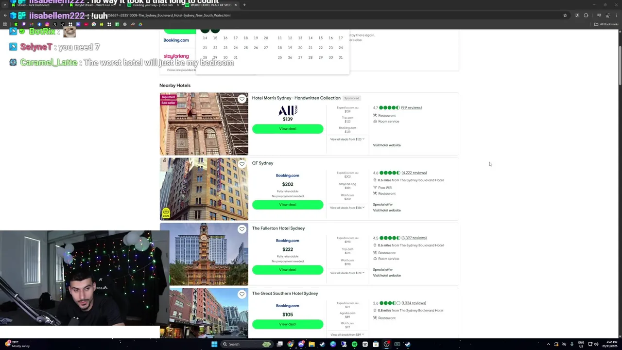Pick date 24 in the right calendar month

pyautogui.click(x=341, y=48)
